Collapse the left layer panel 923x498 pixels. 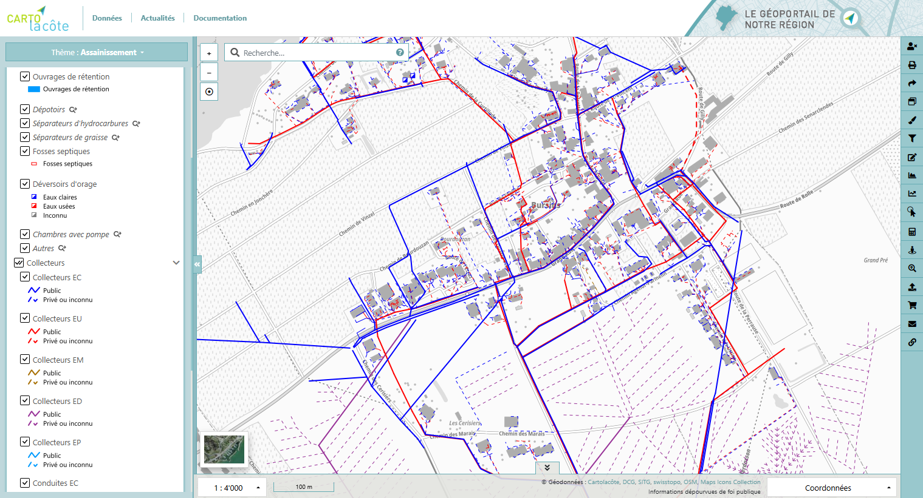[x=197, y=264]
